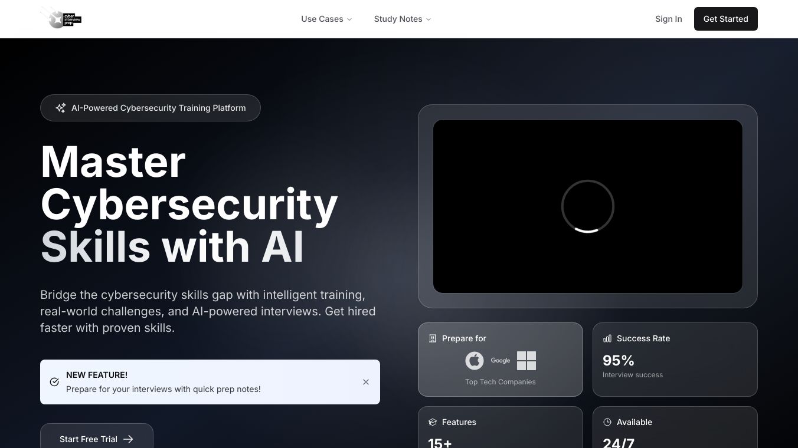The width and height of the screenshot is (798, 448).
Task: Click the Microsoft Windows logo icon
Action: 526,360
